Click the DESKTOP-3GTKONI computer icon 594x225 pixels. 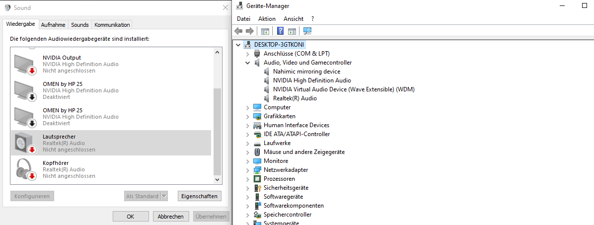pyautogui.click(x=248, y=45)
